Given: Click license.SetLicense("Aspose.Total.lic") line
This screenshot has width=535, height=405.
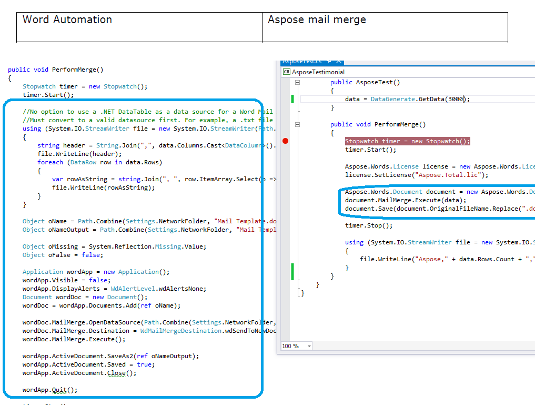Looking at the screenshot, I should pos(417,175).
